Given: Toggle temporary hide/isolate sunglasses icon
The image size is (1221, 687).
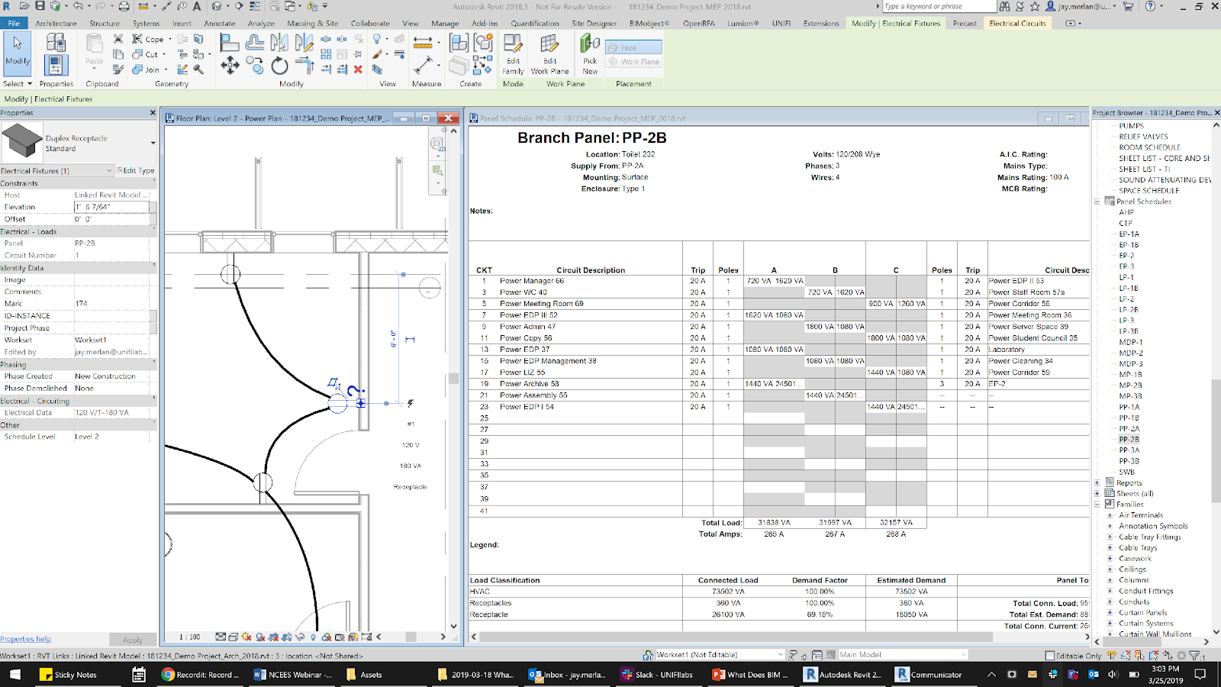Looking at the screenshot, I should pos(300,637).
